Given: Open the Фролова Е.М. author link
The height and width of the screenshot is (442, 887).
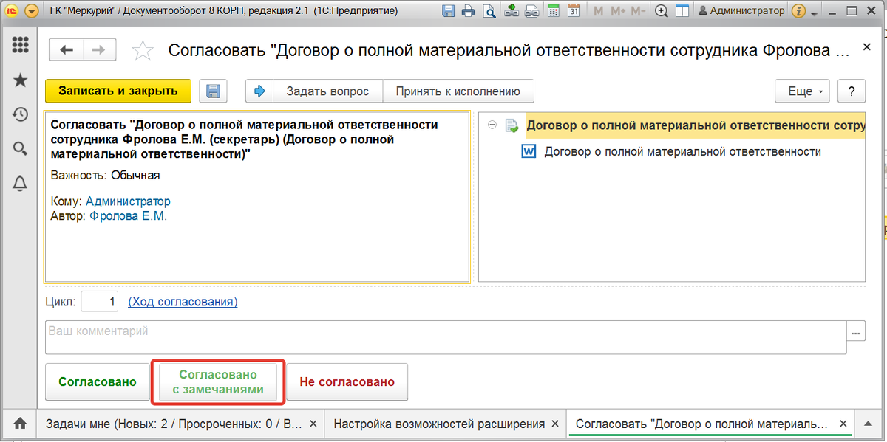Looking at the screenshot, I should [x=128, y=216].
